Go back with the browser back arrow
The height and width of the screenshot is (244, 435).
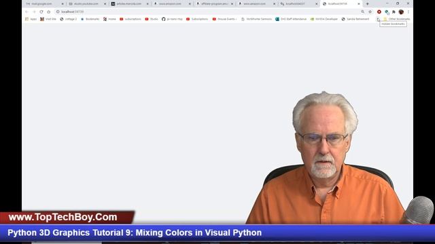click(27, 12)
